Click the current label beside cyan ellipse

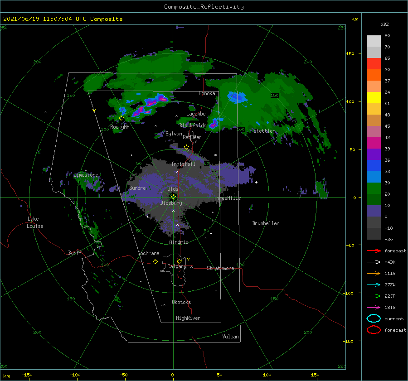(x=394, y=318)
